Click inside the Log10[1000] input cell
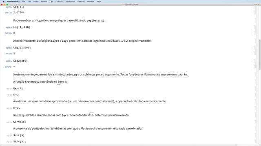 [x=22, y=47]
